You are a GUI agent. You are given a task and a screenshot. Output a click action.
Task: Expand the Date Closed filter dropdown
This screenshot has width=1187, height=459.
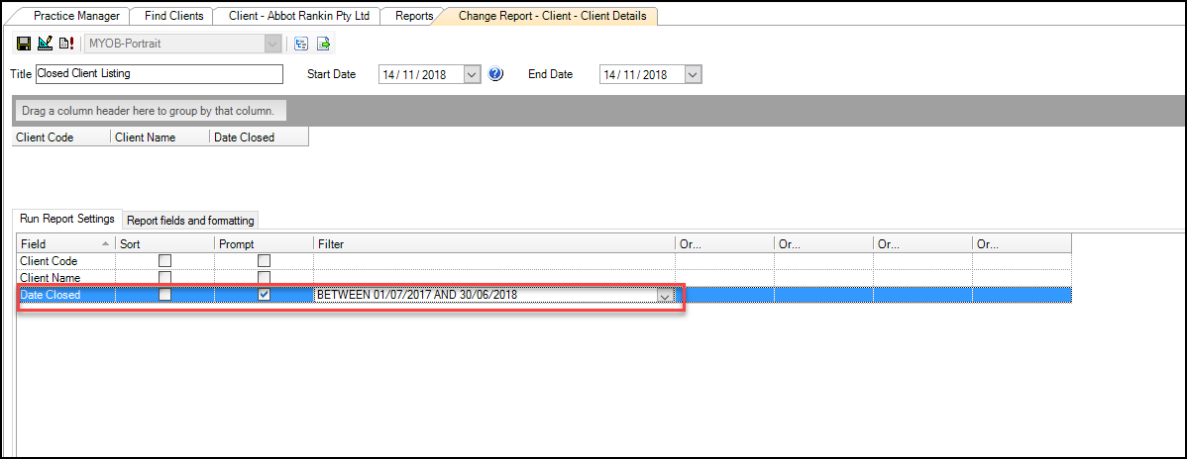point(665,296)
